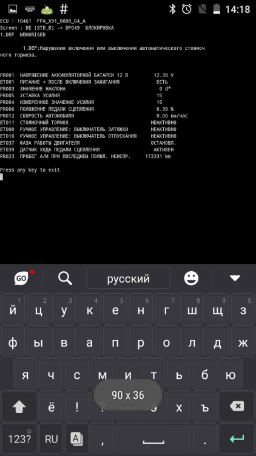
Task: Tap the ц key
Action: 38,309
